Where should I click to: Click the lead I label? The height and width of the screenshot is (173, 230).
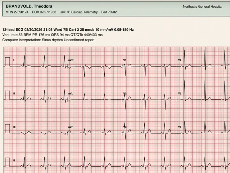click(14, 60)
